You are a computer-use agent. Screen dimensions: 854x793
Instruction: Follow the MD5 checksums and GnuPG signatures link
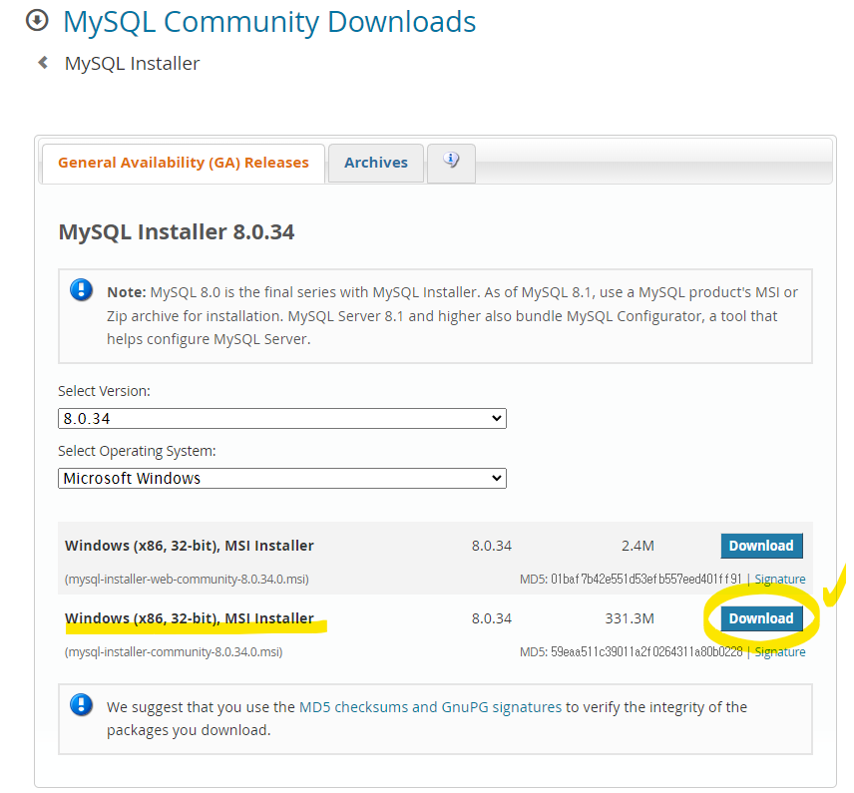(430, 707)
